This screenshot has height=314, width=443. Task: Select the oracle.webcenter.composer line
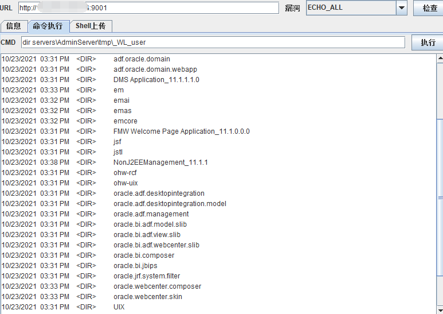tap(101, 286)
